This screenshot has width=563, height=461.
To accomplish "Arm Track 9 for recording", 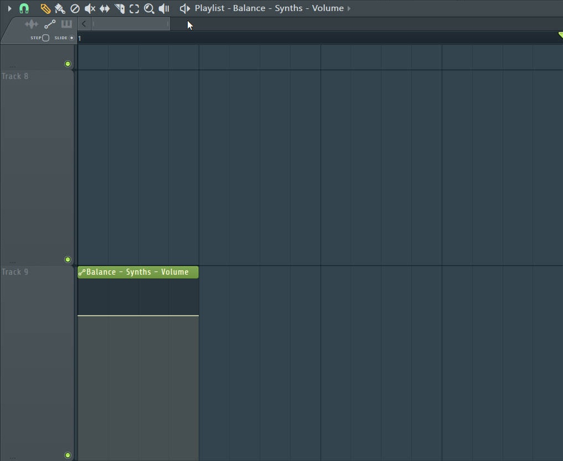I will coord(68,259).
